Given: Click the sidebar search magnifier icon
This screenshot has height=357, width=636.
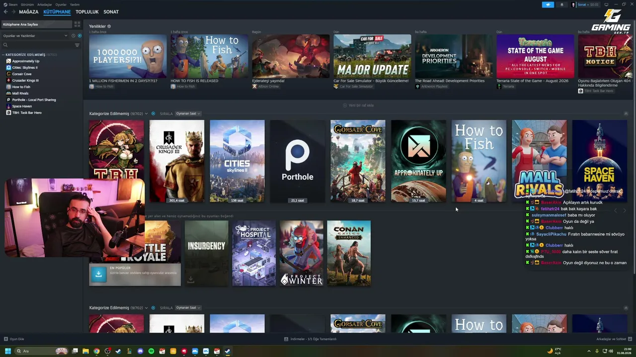Looking at the screenshot, I should pos(5,45).
